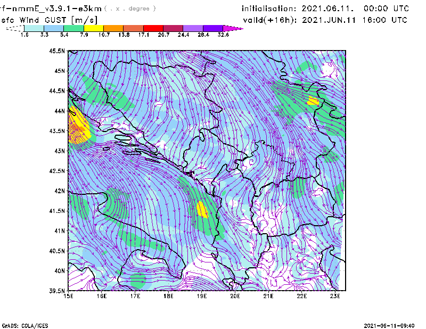Click the 44.5N latitude label

pyautogui.click(x=57, y=91)
